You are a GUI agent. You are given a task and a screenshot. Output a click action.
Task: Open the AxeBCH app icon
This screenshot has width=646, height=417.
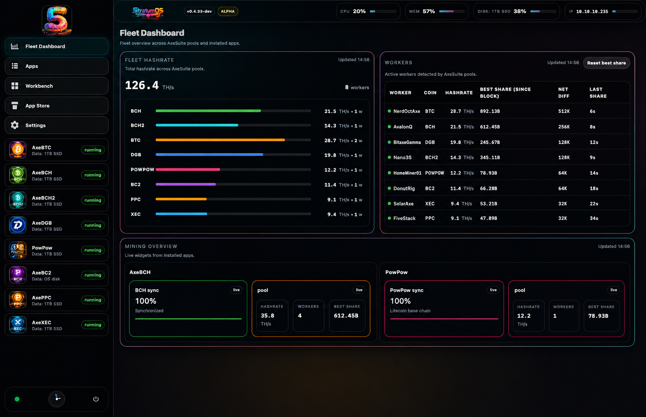tap(18, 175)
